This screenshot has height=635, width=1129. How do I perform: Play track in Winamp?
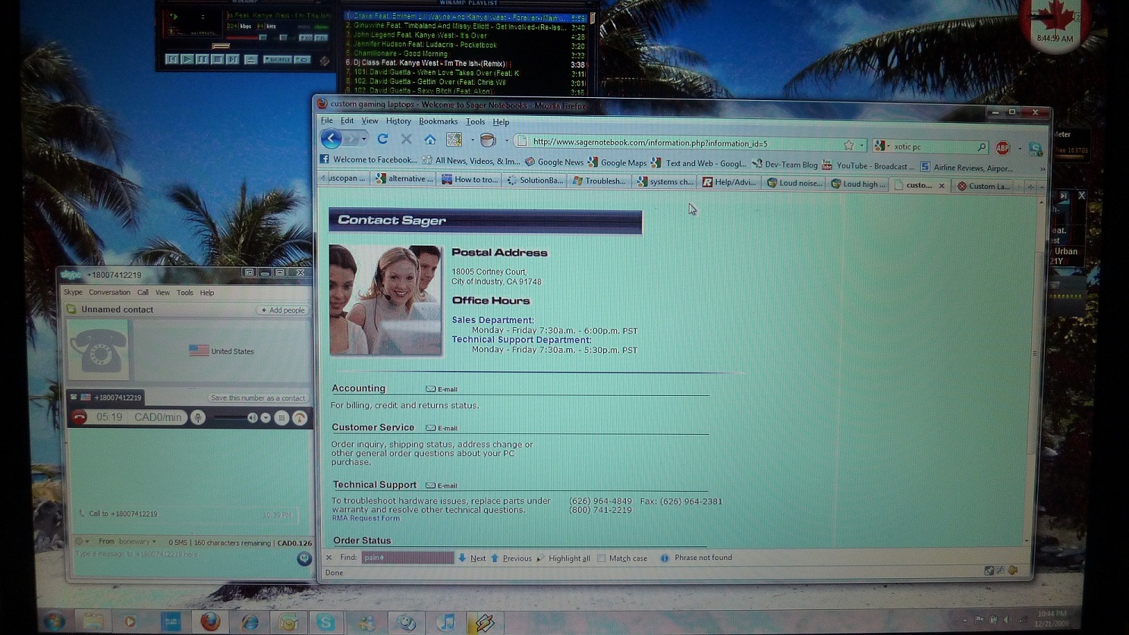click(187, 59)
